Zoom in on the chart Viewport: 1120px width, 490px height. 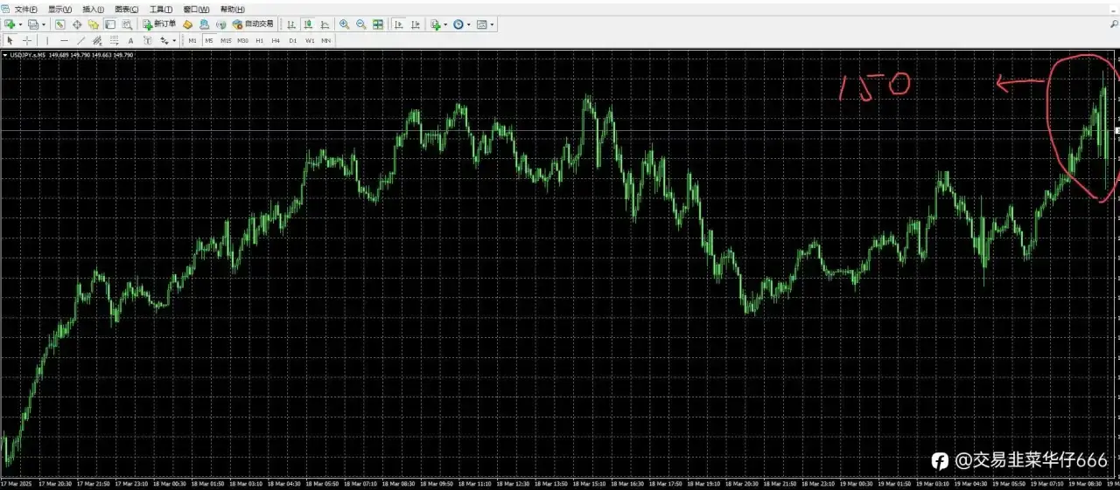click(344, 24)
